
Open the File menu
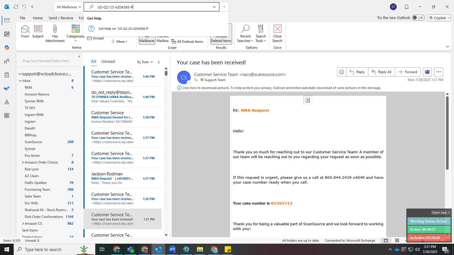[x=22, y=18]
